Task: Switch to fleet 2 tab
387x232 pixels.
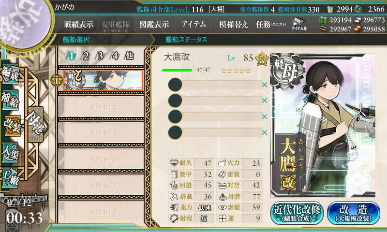Action: pos(86,56)
